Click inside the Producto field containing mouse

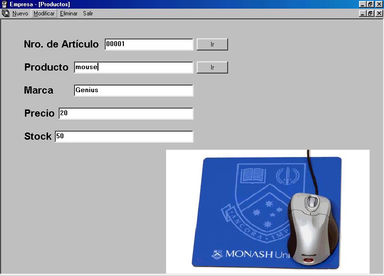pos(133,67)
